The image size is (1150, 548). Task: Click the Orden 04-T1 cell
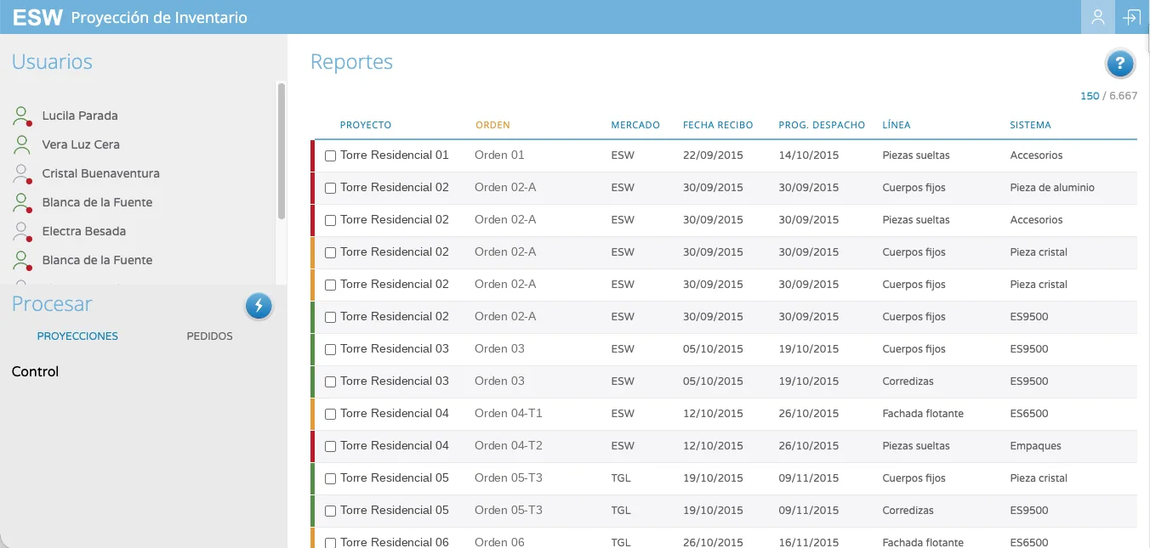(x=508, y=413)
